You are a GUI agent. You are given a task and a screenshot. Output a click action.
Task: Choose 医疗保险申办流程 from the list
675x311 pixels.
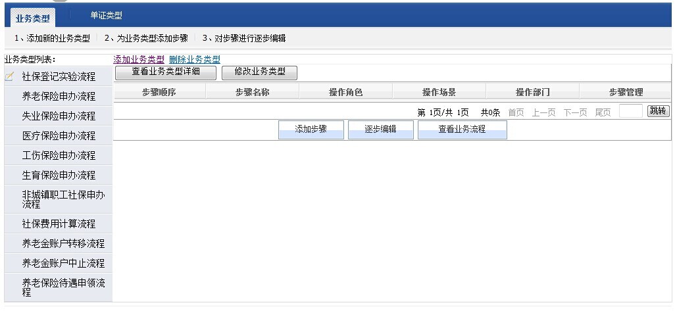point(59,136)
